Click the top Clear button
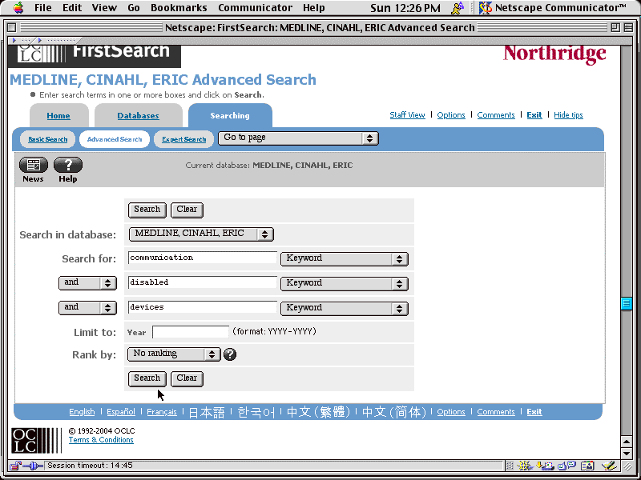Image resolution: width=641 pixels, height=480 pixels. 187,210
